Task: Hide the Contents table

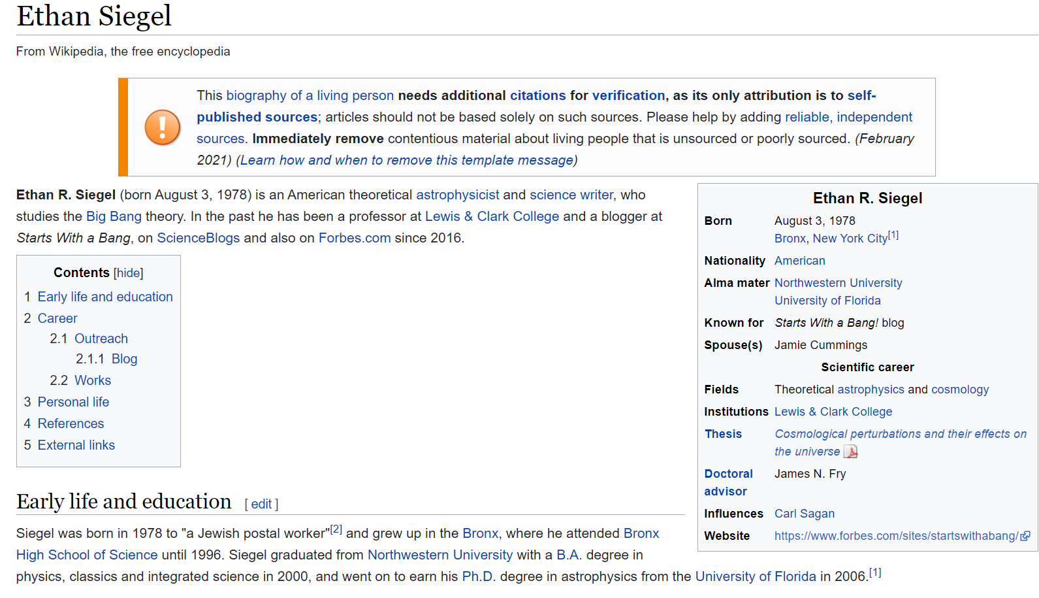Action: tap(129, 273)
